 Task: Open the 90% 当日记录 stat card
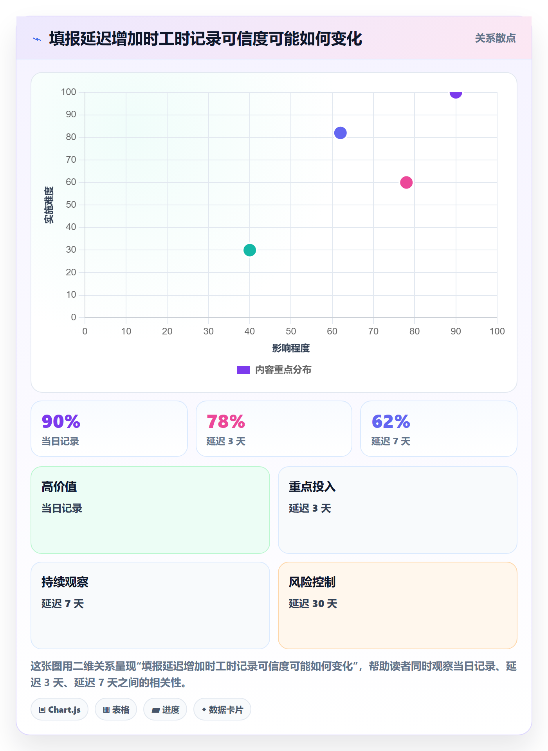(x=109, y=429)
